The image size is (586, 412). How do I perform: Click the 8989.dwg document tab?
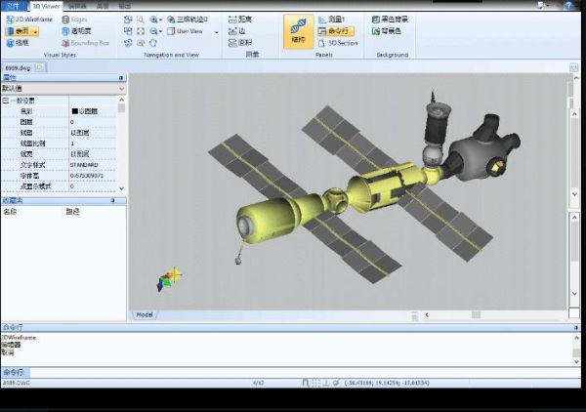pyautogui.click(x=17, y=67)
